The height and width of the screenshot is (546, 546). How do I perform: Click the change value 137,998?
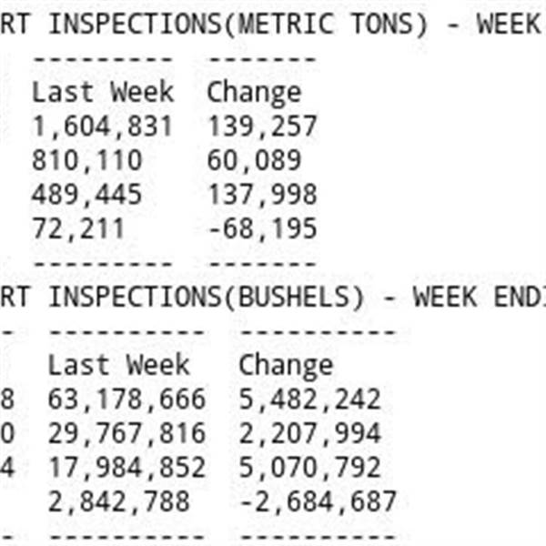coord(262,194)
